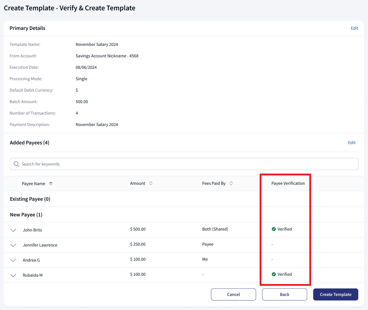Sort by Fees Paid By using sort icon
Viewport: 368px width, 310px height.
[231, 183]
